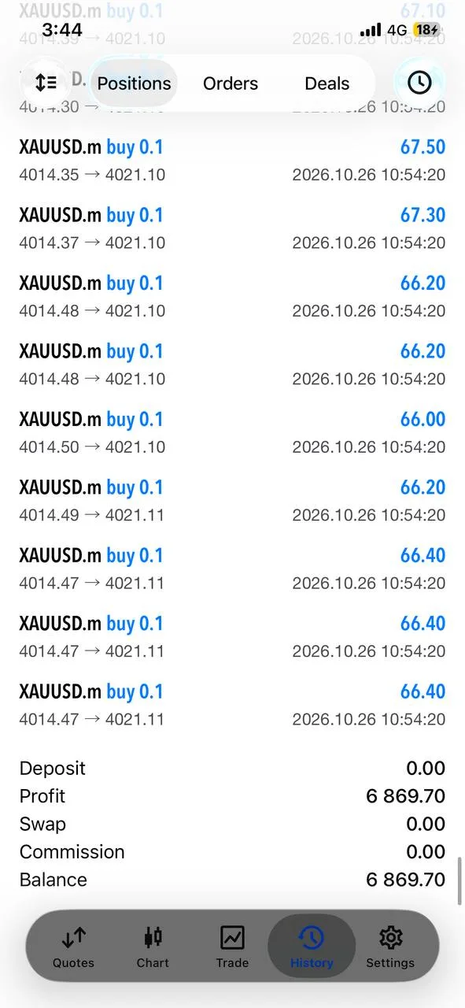
Task: Open the XAUUSD.m buy row with profit 67.50
Action: coord(232,161)
